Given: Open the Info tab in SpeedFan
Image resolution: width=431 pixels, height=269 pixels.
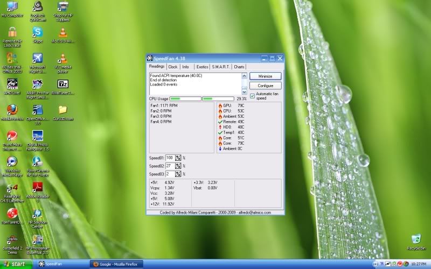Looking at the screenshot, I should tap(185, 67).
